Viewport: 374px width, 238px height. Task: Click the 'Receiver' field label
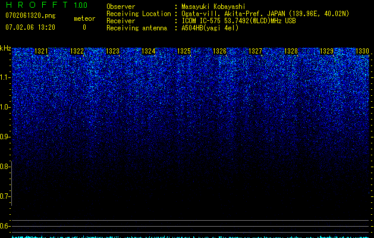pyautogui.click(x=121, y=21)
